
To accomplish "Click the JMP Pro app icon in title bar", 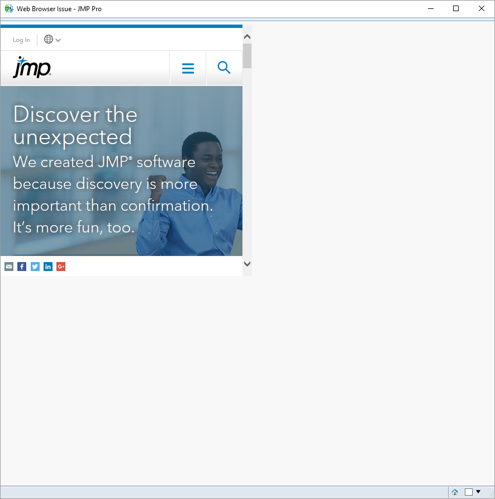I will click(9, 8).
